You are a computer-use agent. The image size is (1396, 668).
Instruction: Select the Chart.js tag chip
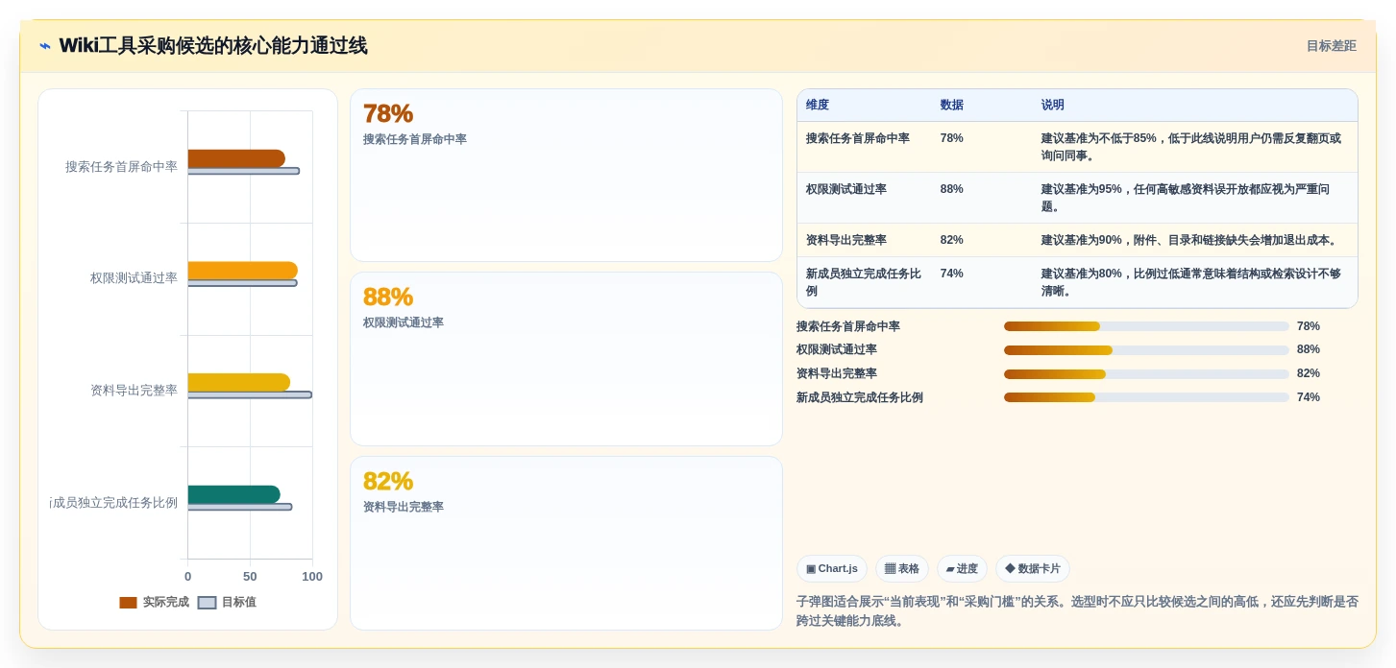(832, 569)
